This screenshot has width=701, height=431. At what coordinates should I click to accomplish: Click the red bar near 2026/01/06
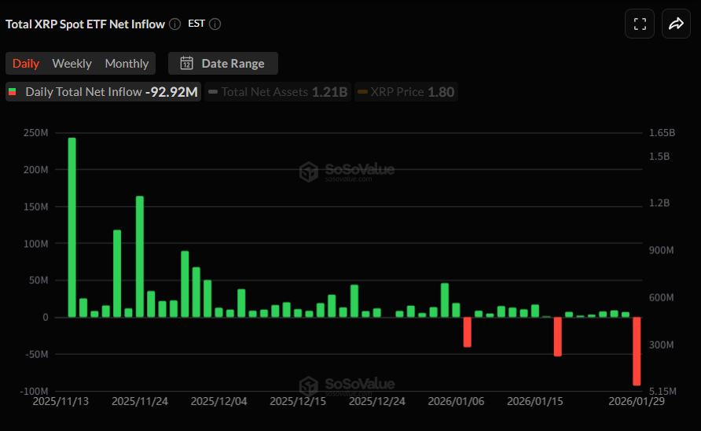click(467, 332)
